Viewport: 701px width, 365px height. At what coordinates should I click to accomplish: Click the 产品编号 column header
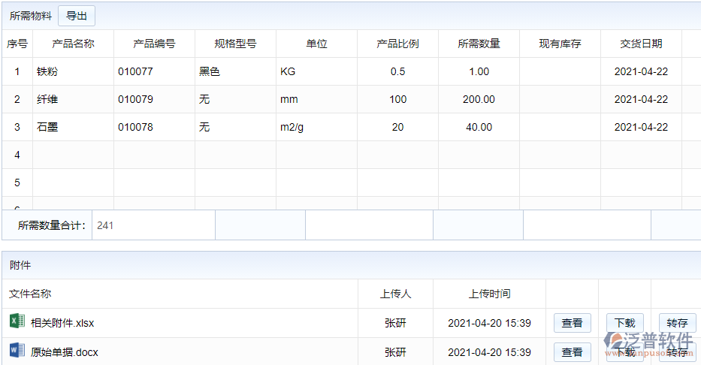(x=154, y=44)
